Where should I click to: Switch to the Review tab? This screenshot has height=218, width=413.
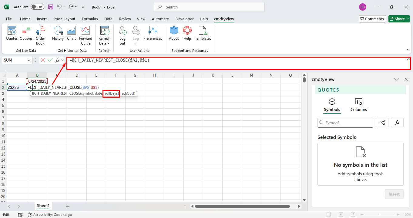(125, 19)
